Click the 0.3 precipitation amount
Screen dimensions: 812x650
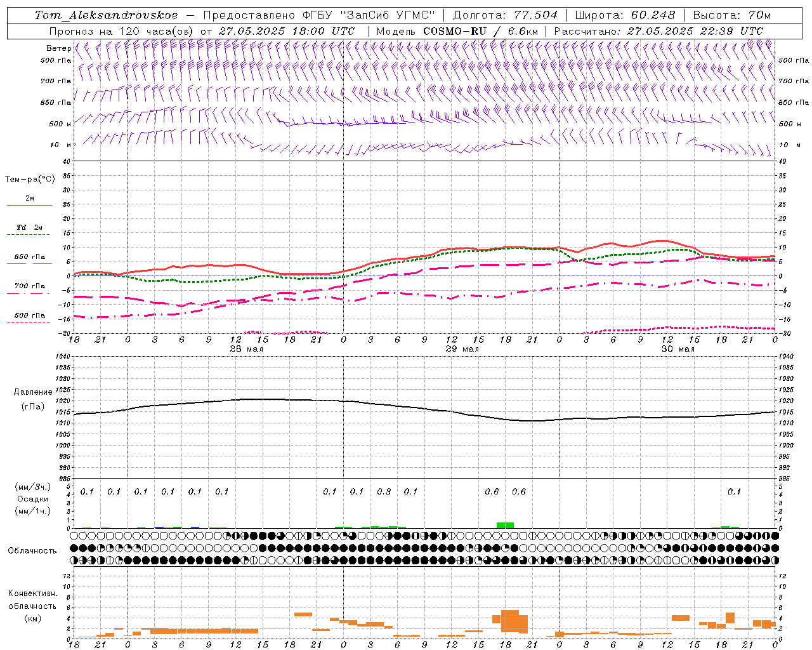point(384,492)
